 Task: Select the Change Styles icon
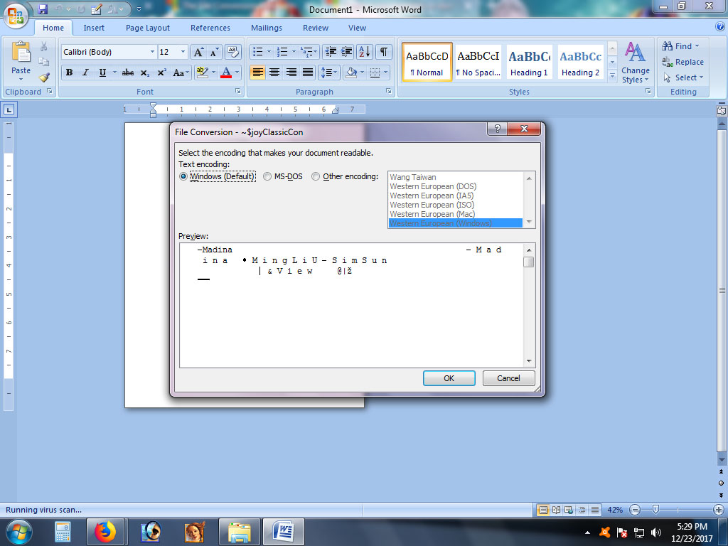tap(635, 63)
